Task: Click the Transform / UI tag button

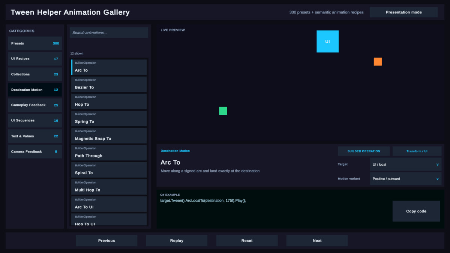Action: [x=417, y=151]
